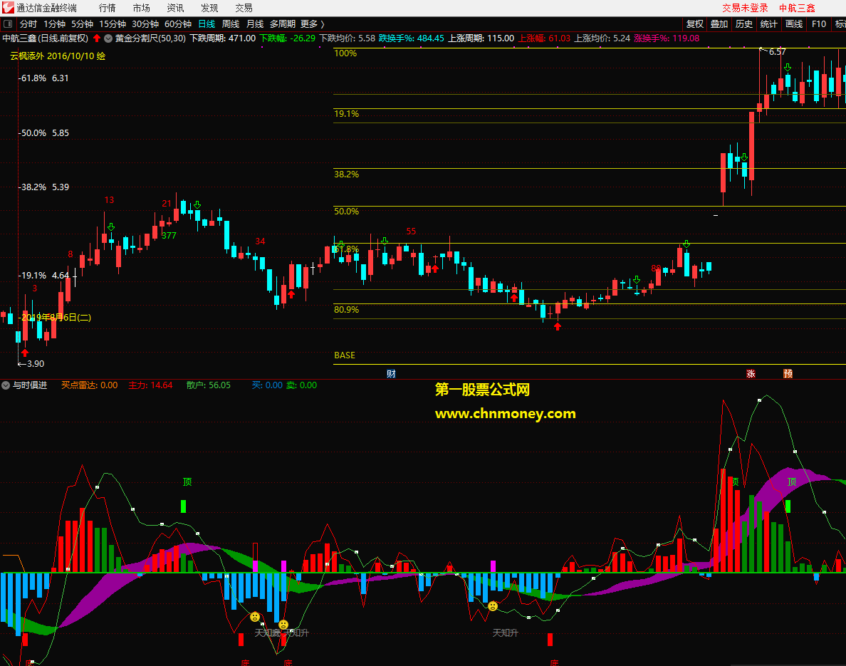Click the 历史 history button
Screen dimensions: 846x666
click(x=744, y=24)
